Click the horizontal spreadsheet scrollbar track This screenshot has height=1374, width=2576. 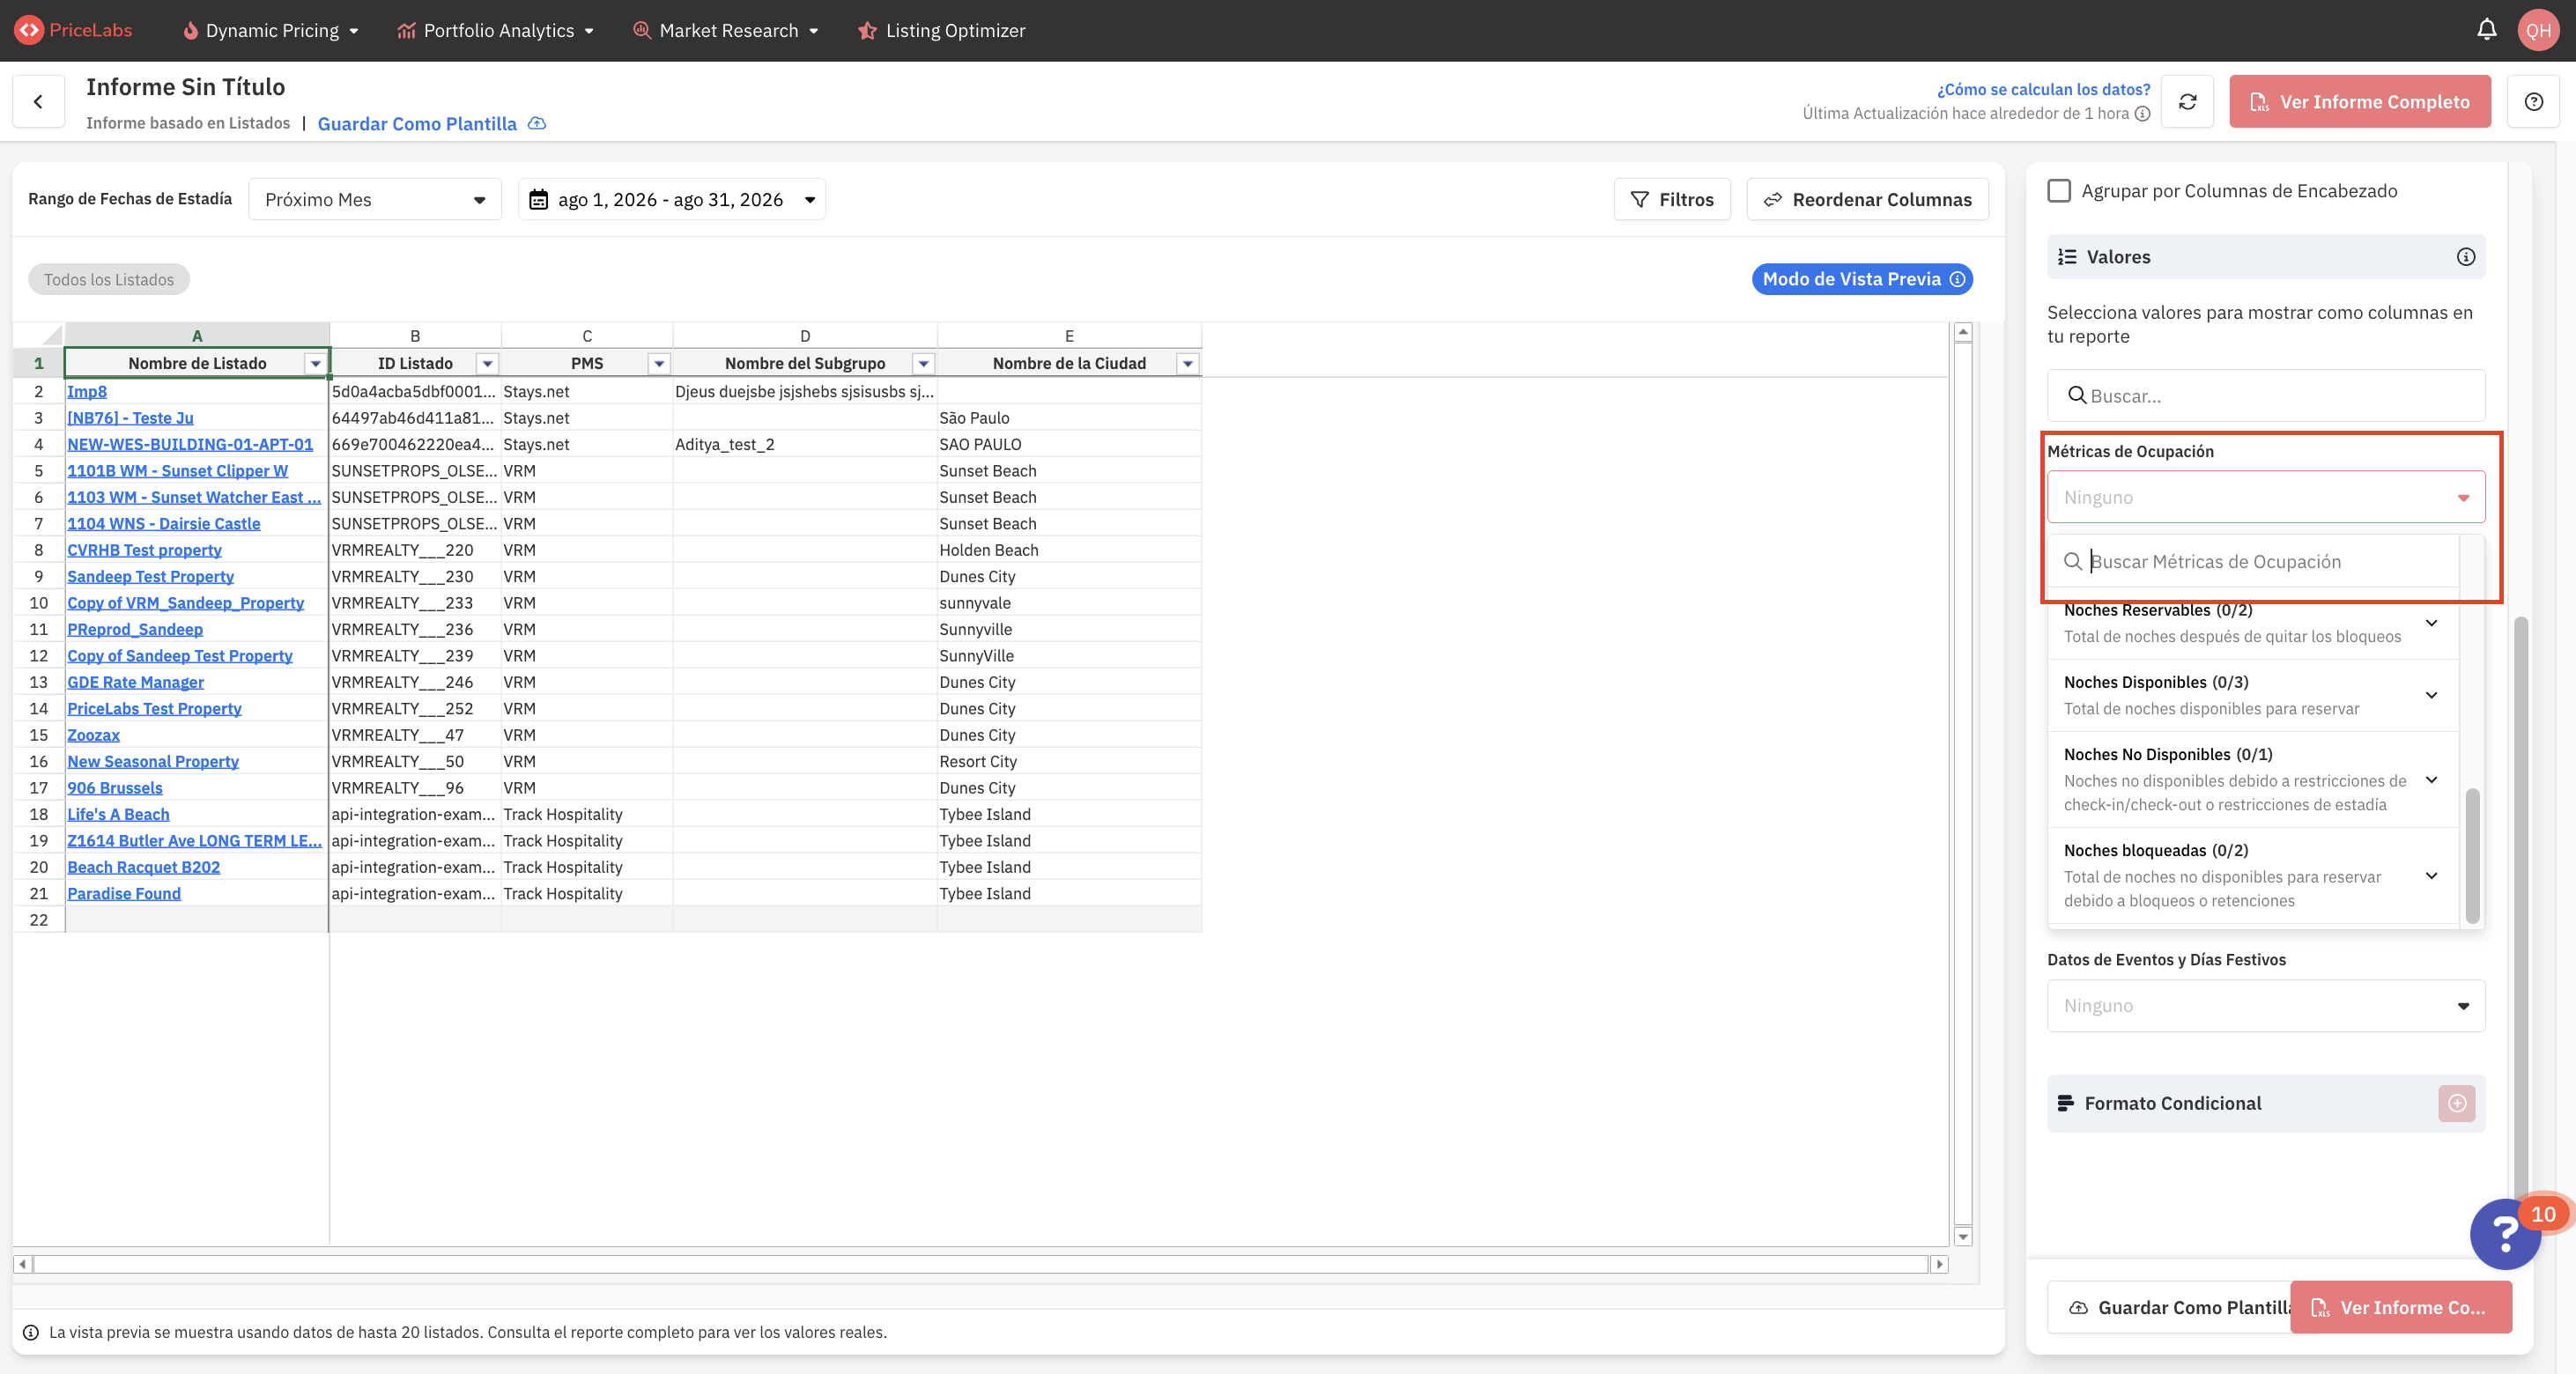(x=980, y=1264)
